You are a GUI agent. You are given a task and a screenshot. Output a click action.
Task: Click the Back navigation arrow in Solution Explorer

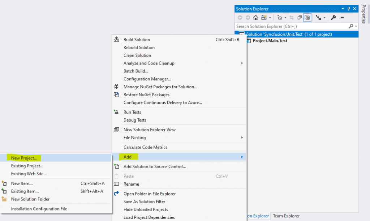coord(240,17)
